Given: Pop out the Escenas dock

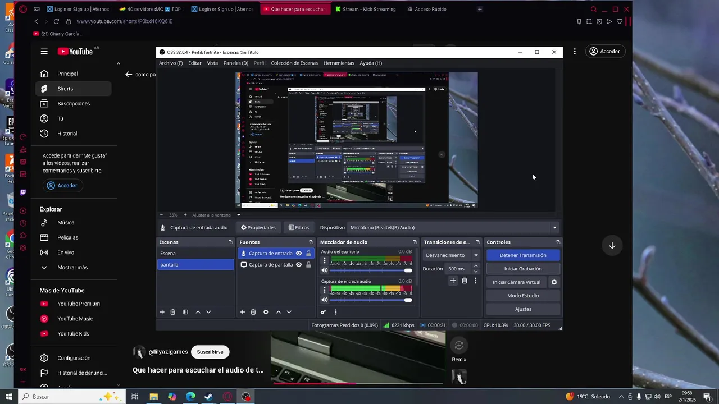Looking at the screenshot, I should 230,242.
